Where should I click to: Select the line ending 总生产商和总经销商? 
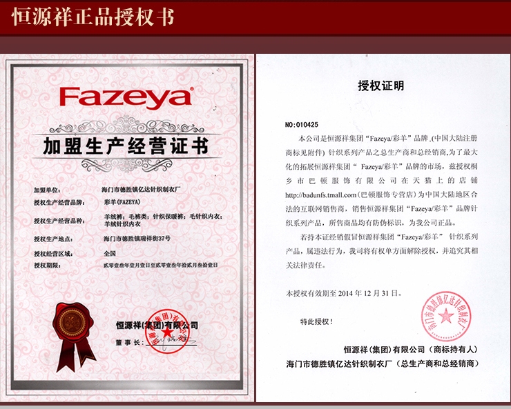383,363
